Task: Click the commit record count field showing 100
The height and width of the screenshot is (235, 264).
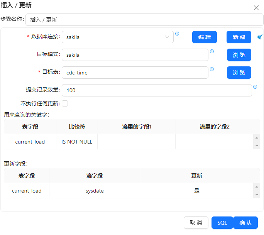Action: coord(156,90)
